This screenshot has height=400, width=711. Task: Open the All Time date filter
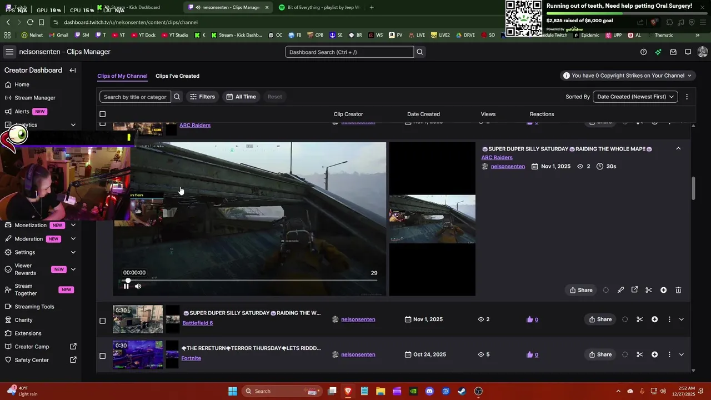241,97
